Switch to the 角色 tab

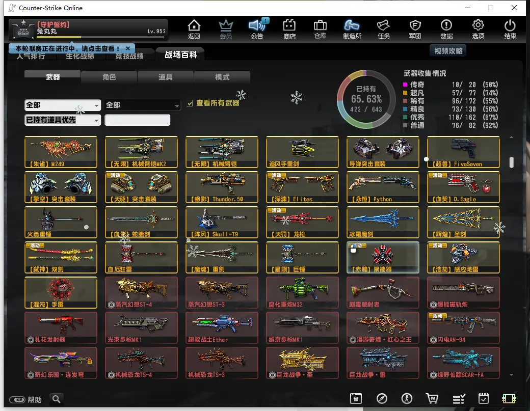coord(109,77)
